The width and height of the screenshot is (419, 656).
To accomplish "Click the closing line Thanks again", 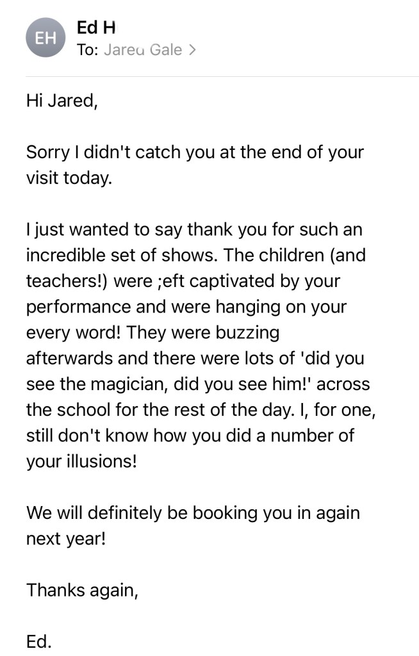I will coord(82,590).
